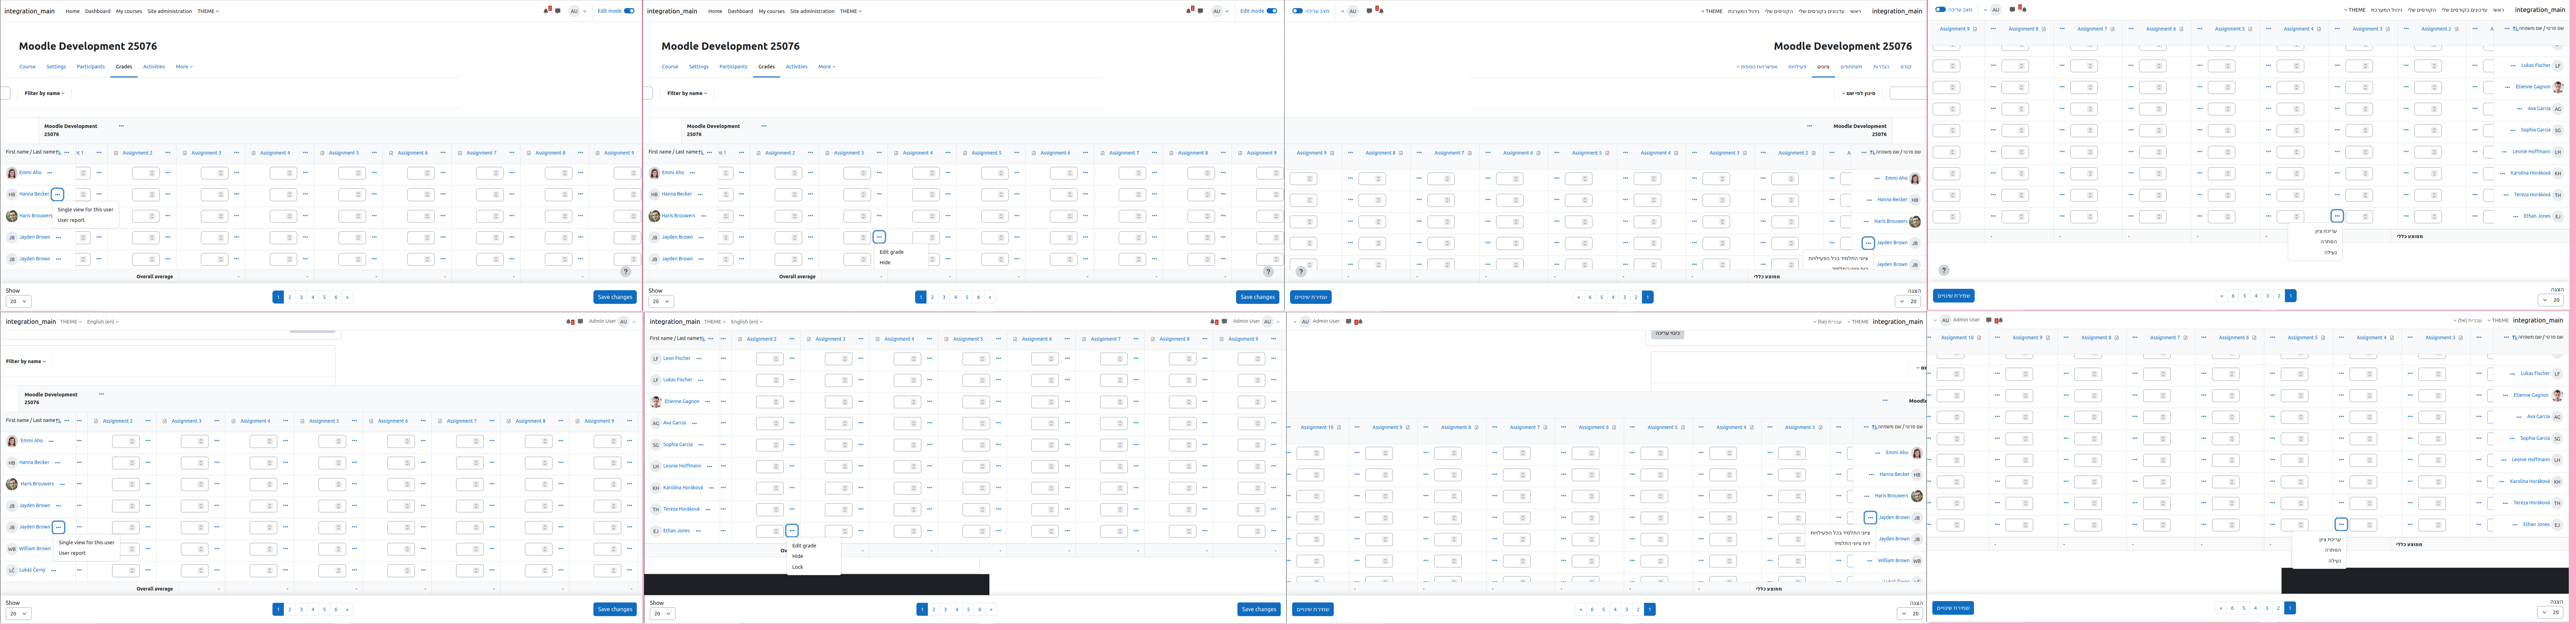This screenshot has width=2576, height=630.
Task: Toggle מצב עריכה switch in top-third panel
Action: click(x=1298, y=11)
